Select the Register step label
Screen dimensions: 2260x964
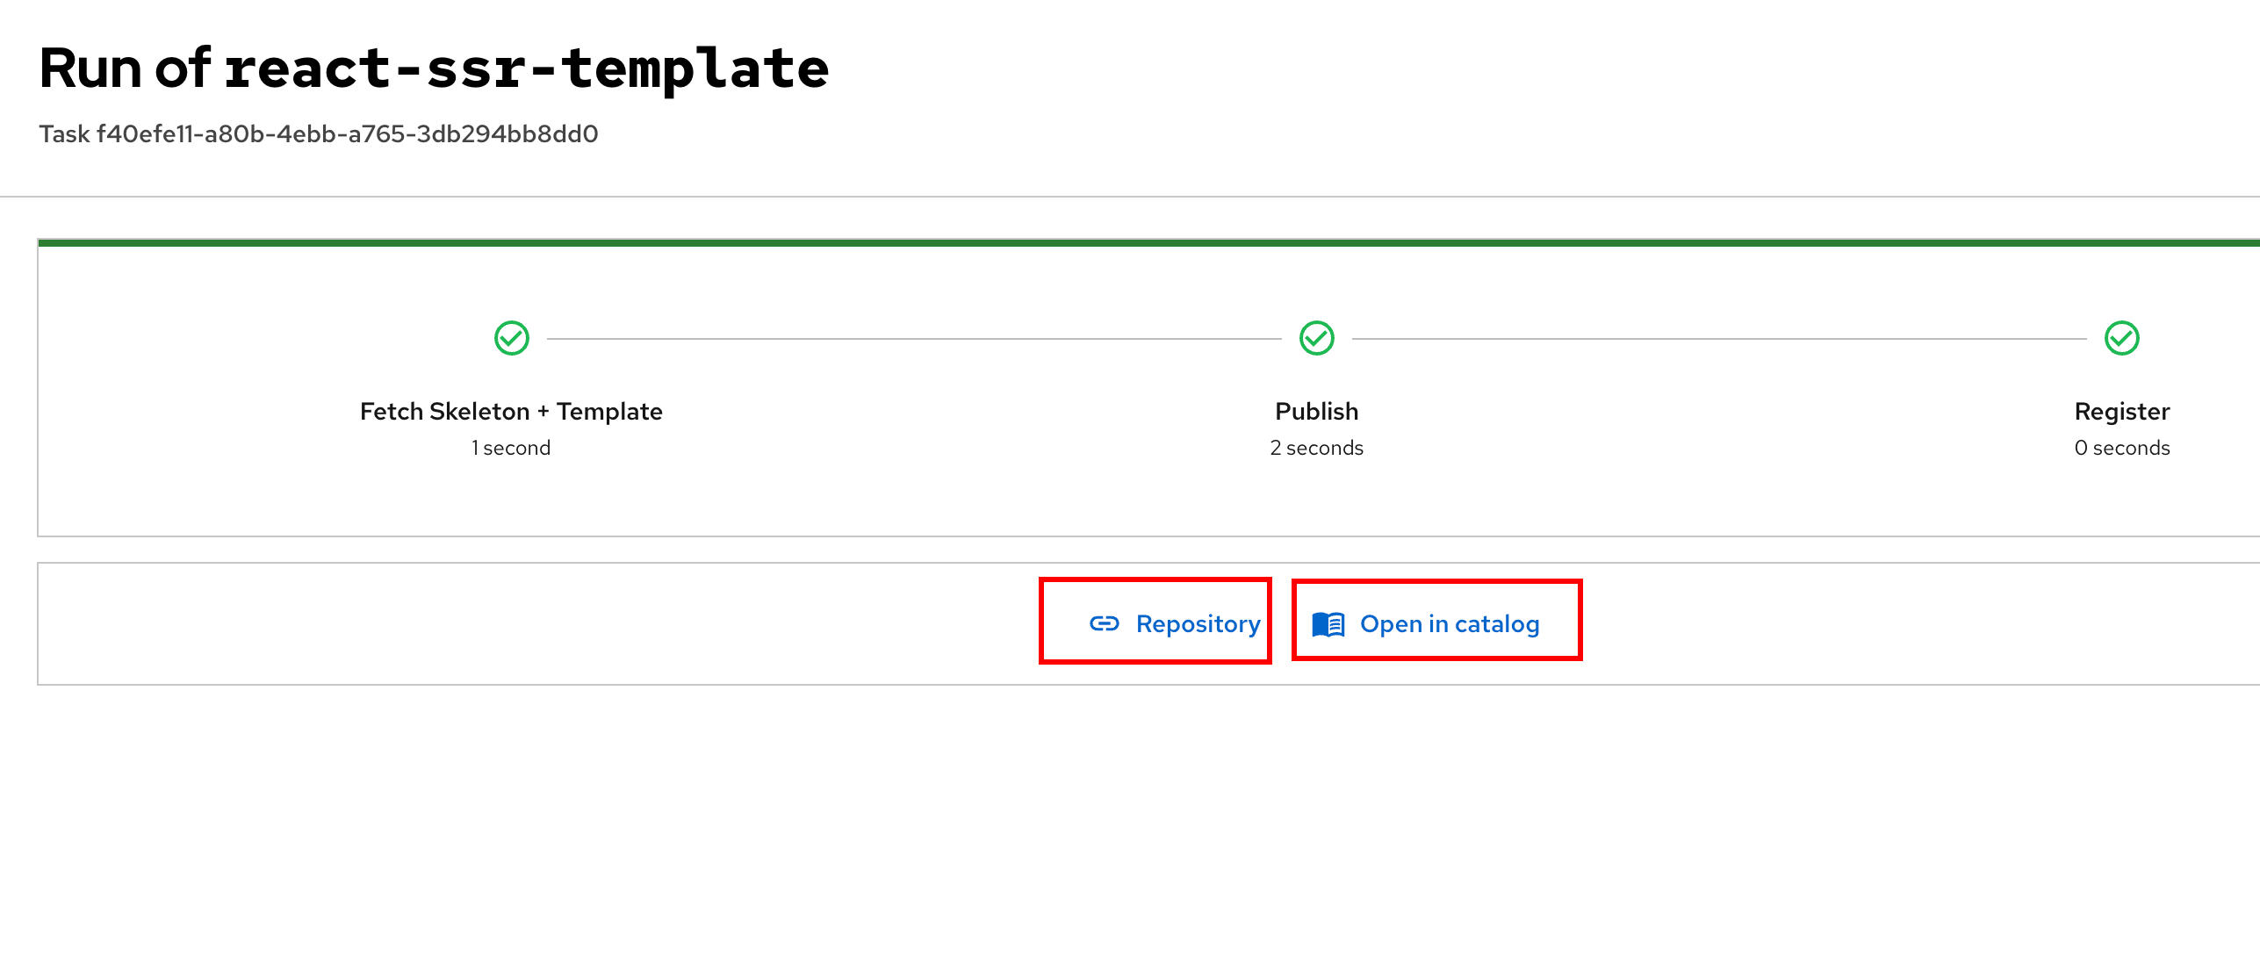[x=2121, y=411]
